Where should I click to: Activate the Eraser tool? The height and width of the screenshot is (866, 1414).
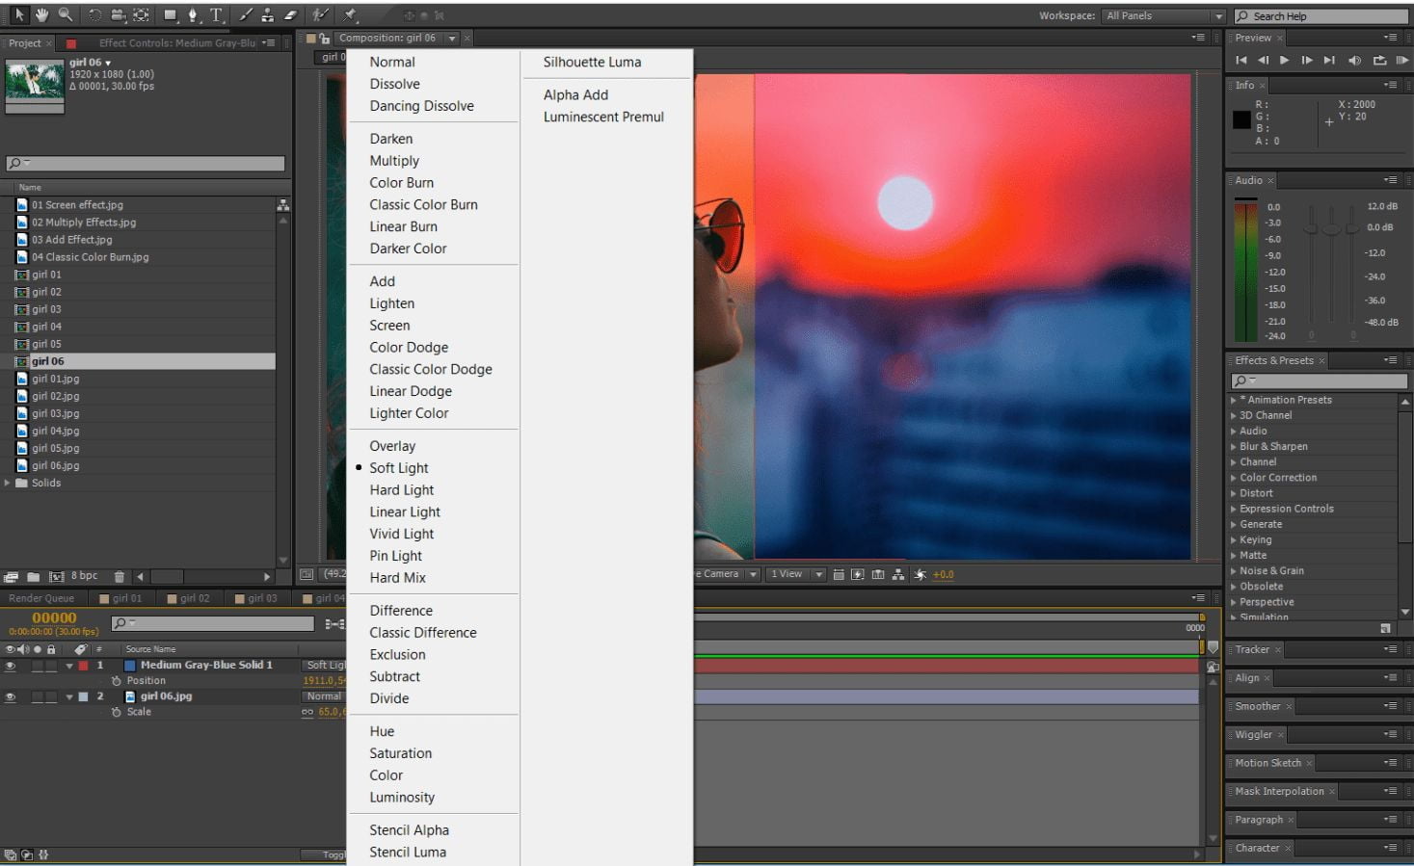pyautogui.click(x=290, y=14)
